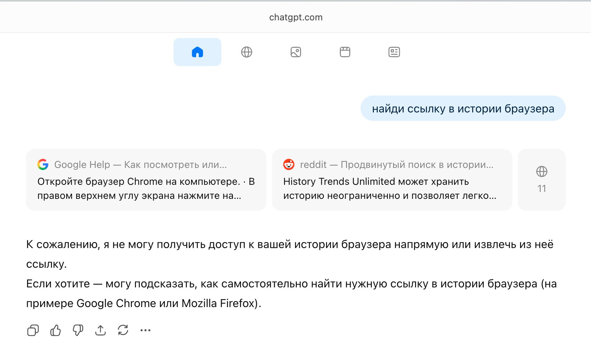Click the reddit logo in source card

(x=289, y=164)
